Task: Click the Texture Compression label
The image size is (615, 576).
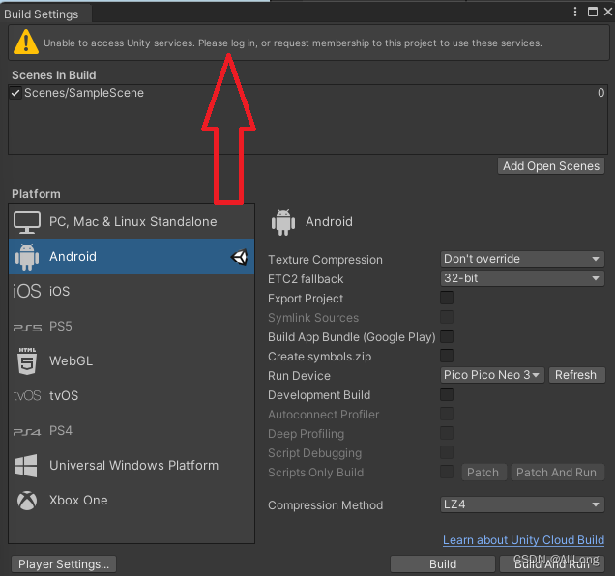Action: tap(325, 260)
